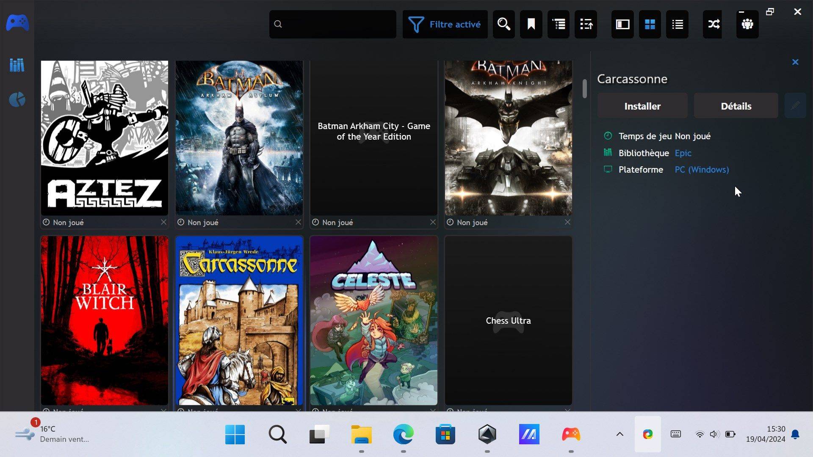Click the touch keyboard tray icon
This screenshot has height=457, width=813.
(676, 434)
